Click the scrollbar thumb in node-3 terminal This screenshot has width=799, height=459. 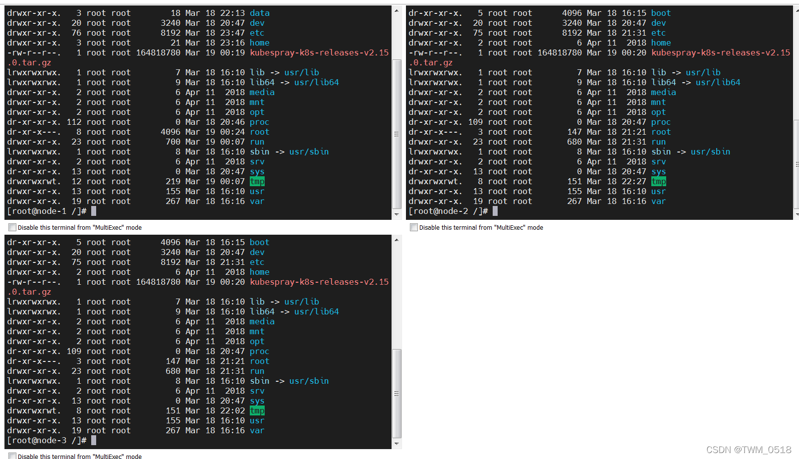click(397, 393)
